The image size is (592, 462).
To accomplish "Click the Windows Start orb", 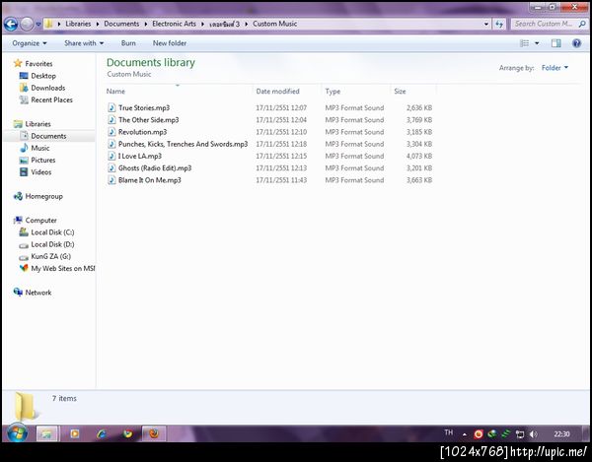I will coord(17,433).
